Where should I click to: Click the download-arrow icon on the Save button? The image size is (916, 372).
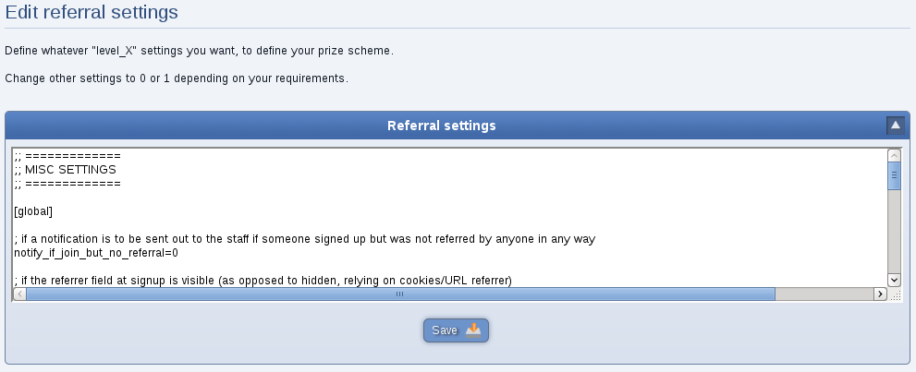click(473, 330)
